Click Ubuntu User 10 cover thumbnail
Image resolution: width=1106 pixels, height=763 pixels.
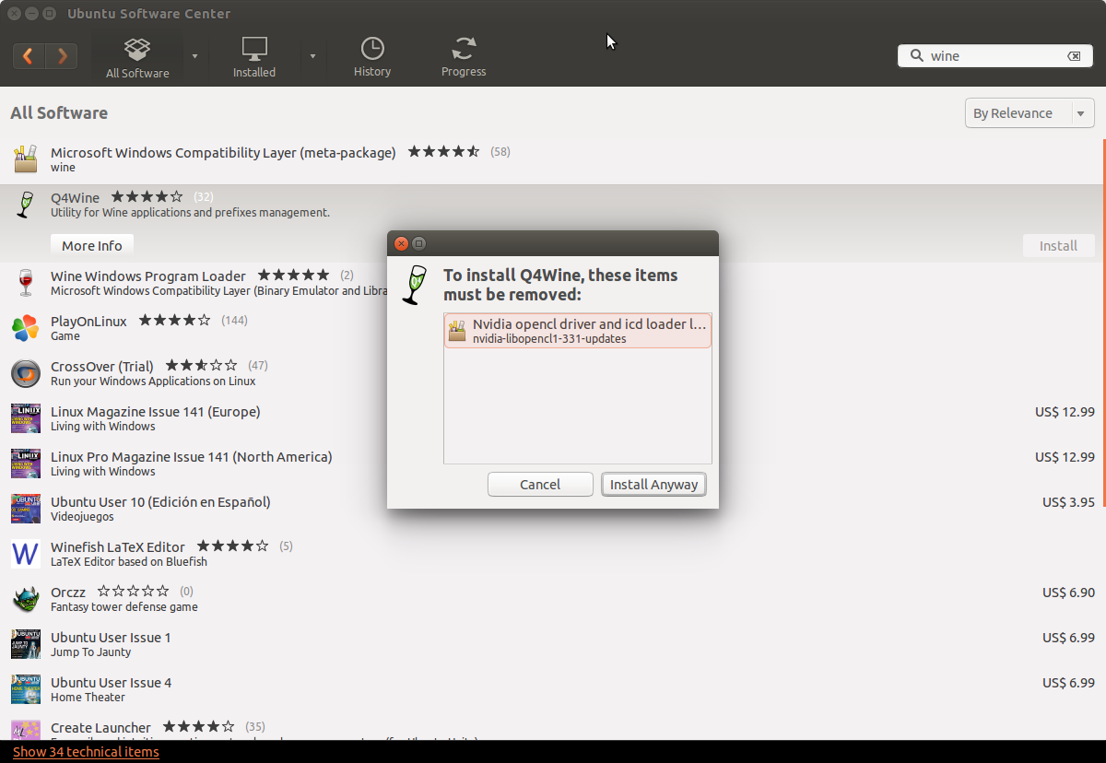[25, 509]
